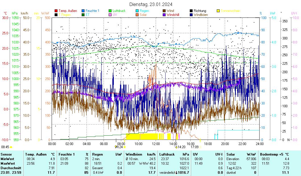Click the dunkel status text
The image size is (301, 176).
(x=231, y=173)
